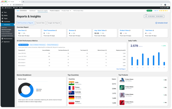Viewport: 172px width, 109px height.
Task: Click the Germany flag icon
Action: point(71,97)
